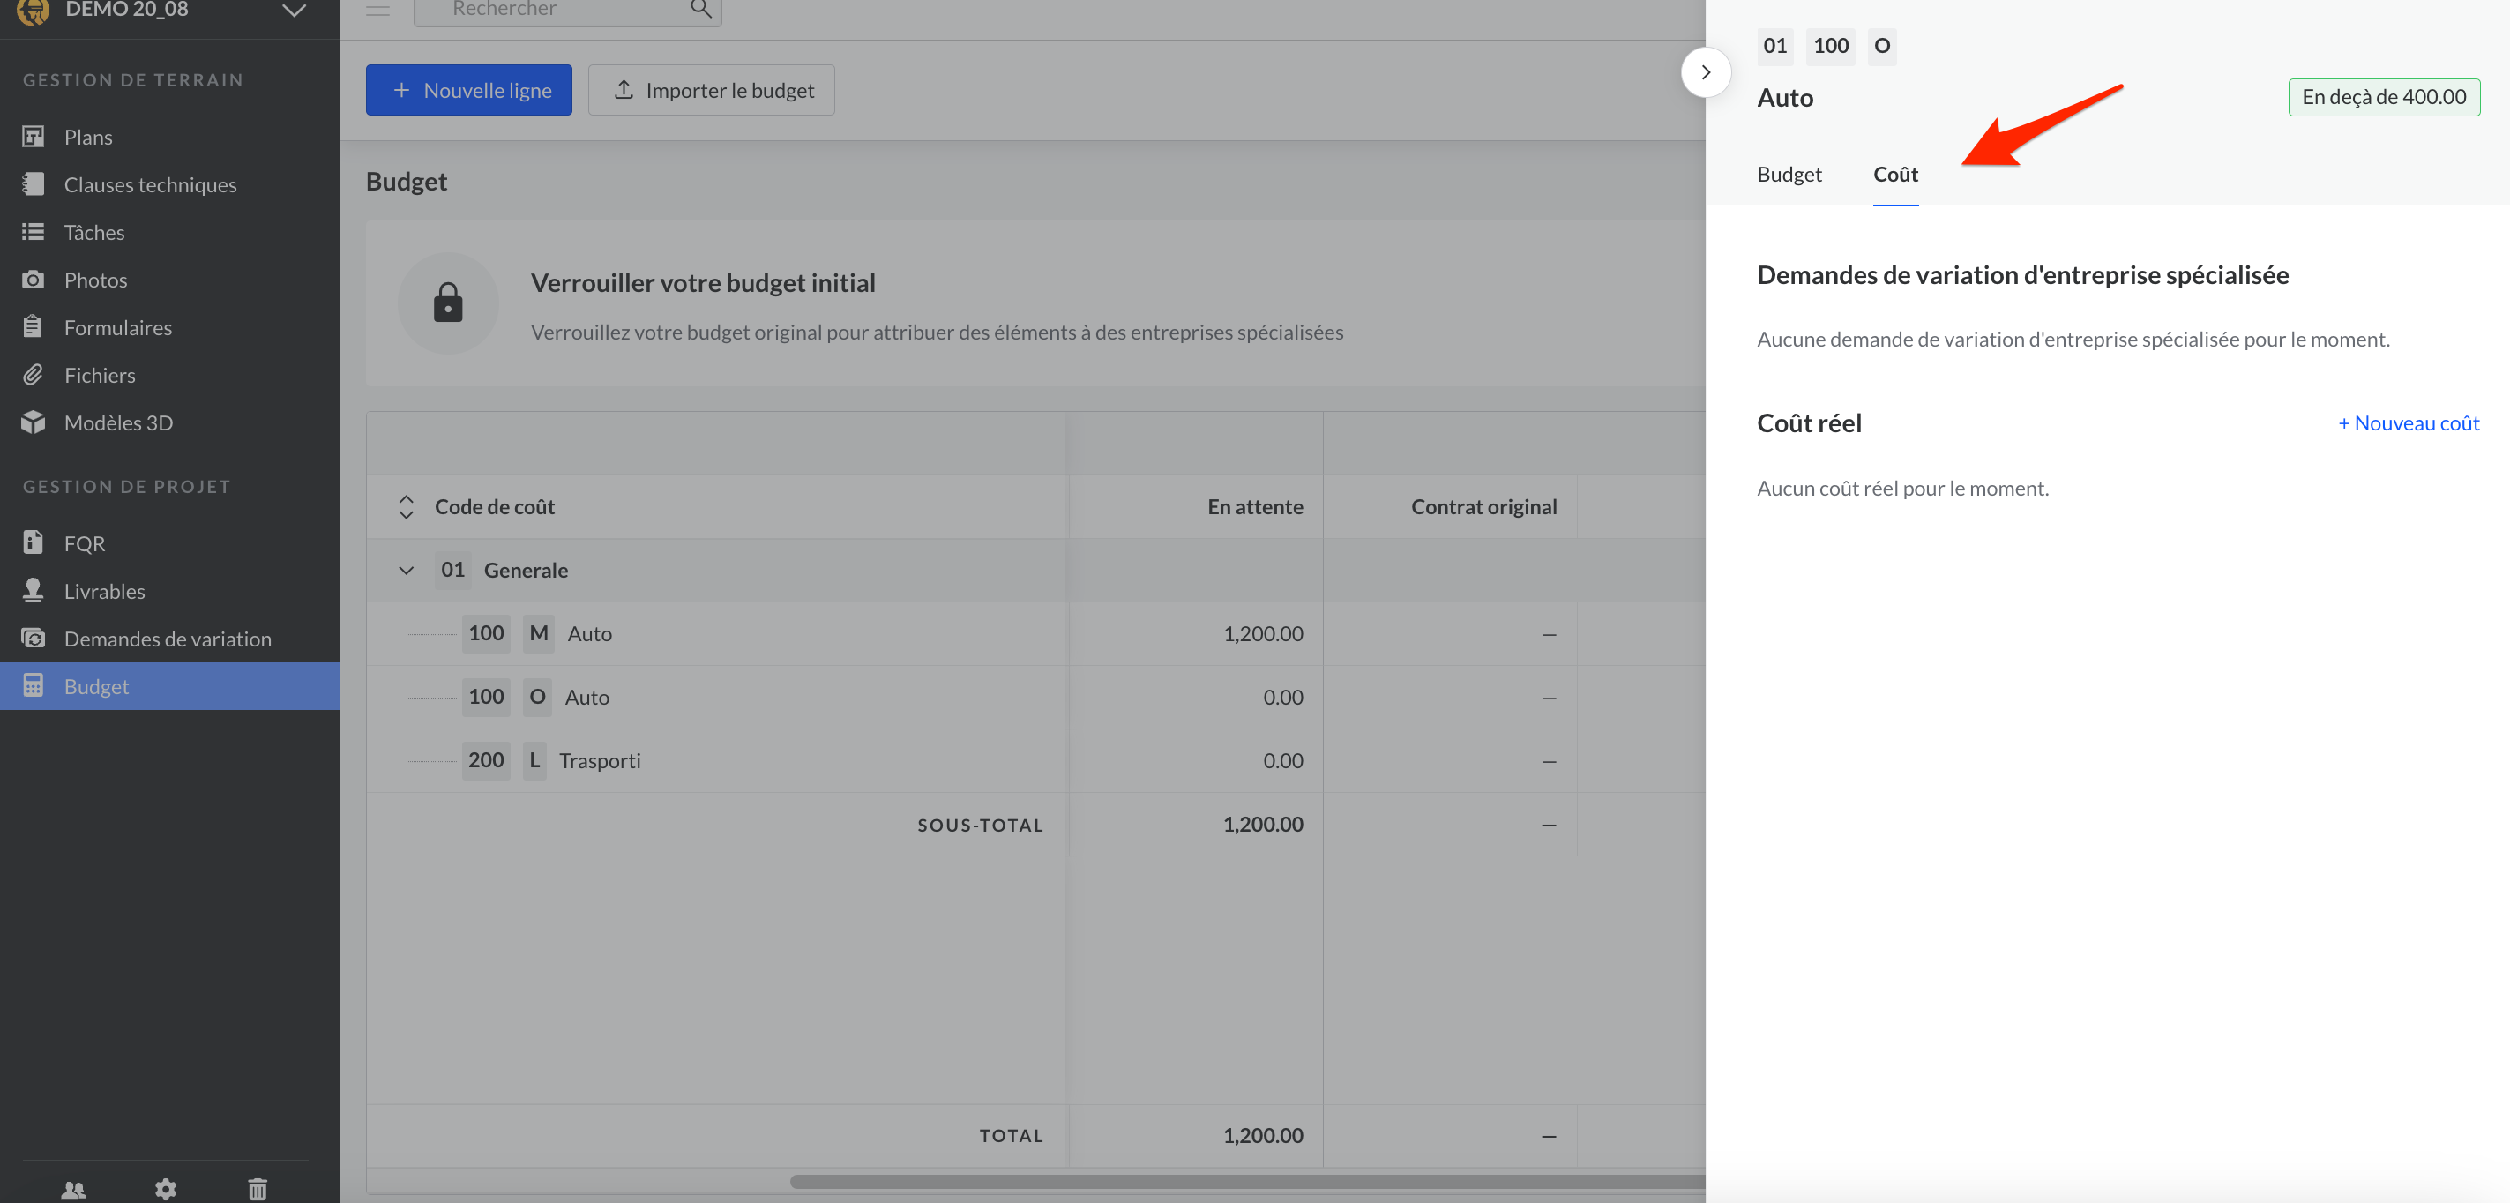
Task: Switch to the Budget tab in panel
Action: pos(1789,175)
